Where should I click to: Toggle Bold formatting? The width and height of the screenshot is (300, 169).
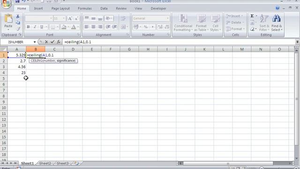[28, 27]
